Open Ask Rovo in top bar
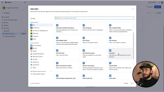The width and height of the screenshot is (164, 92). pyautogui.click(x=152, y=2)
